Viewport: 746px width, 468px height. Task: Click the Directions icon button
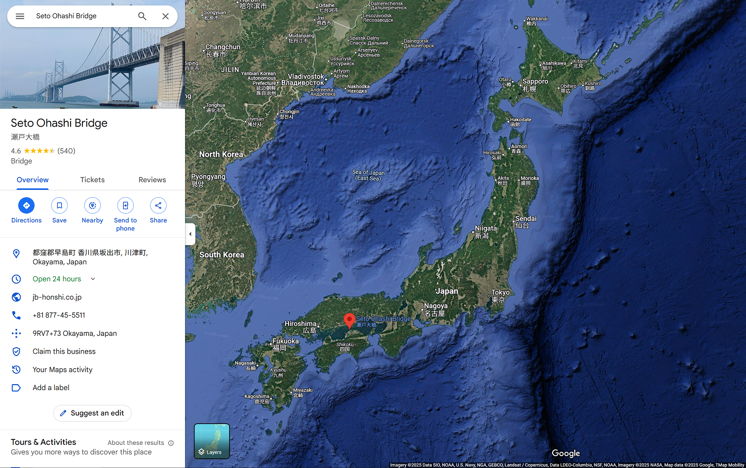27,206
